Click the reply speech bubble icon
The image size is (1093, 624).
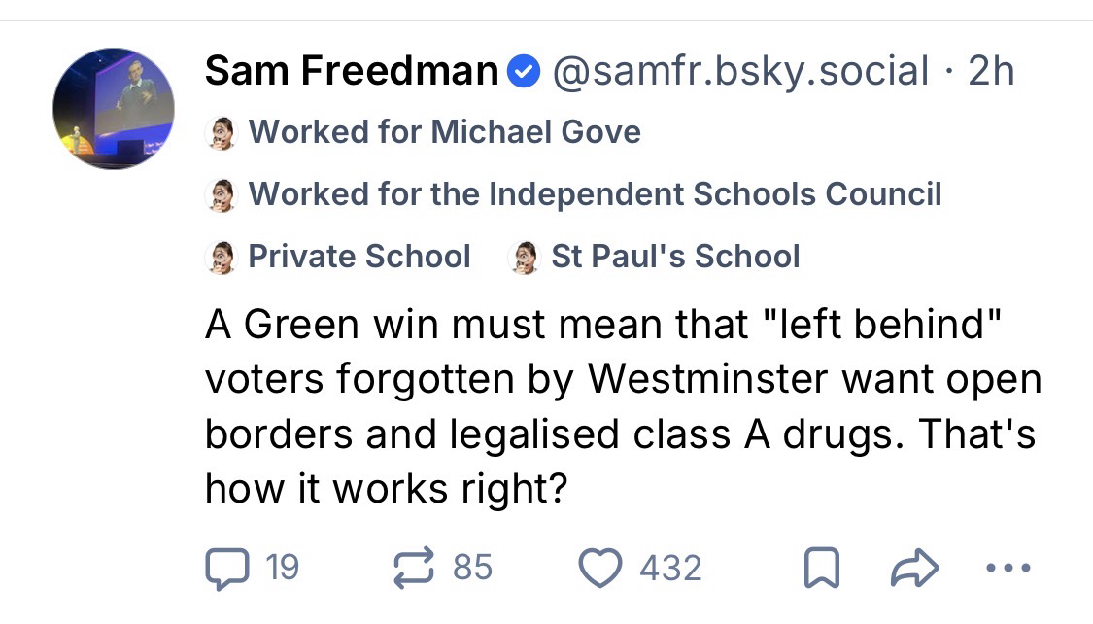(225, 568)
